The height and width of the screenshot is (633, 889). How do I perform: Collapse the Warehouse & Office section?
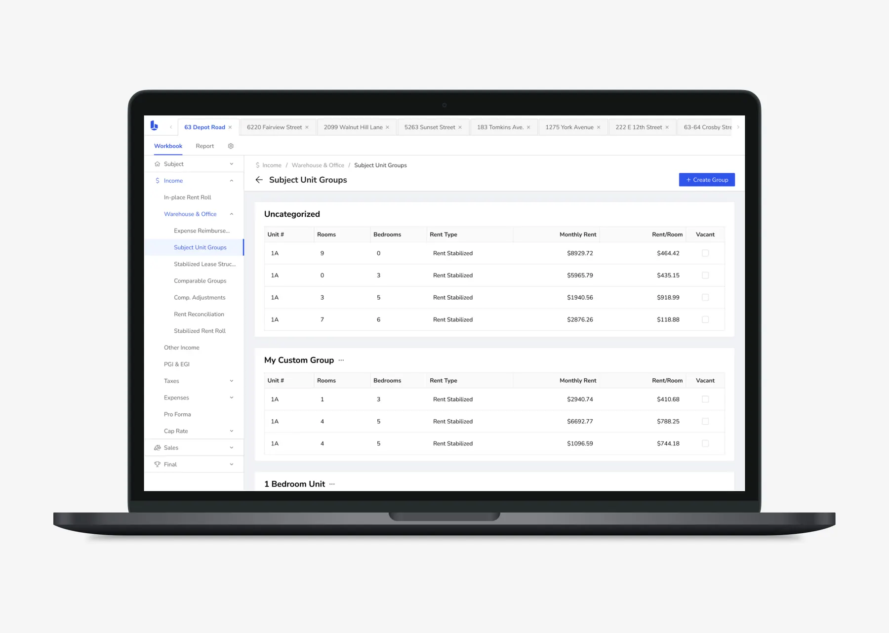pyautogui.click(x=231, y=214)
